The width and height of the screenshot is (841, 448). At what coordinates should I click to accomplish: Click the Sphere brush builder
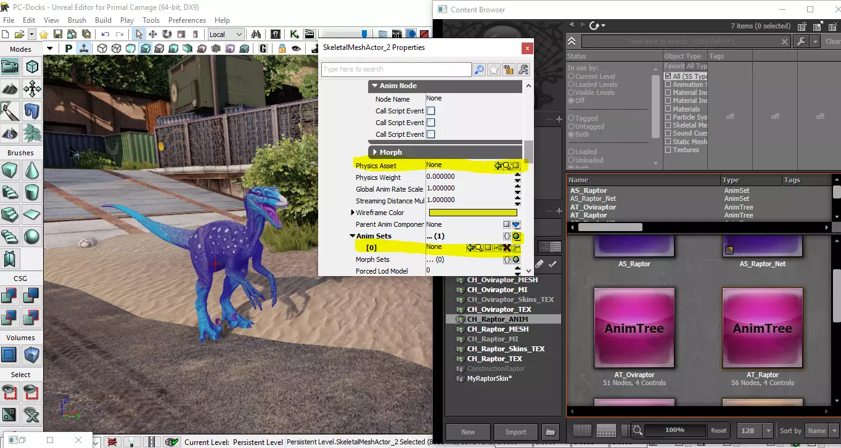tap(32, 236)
